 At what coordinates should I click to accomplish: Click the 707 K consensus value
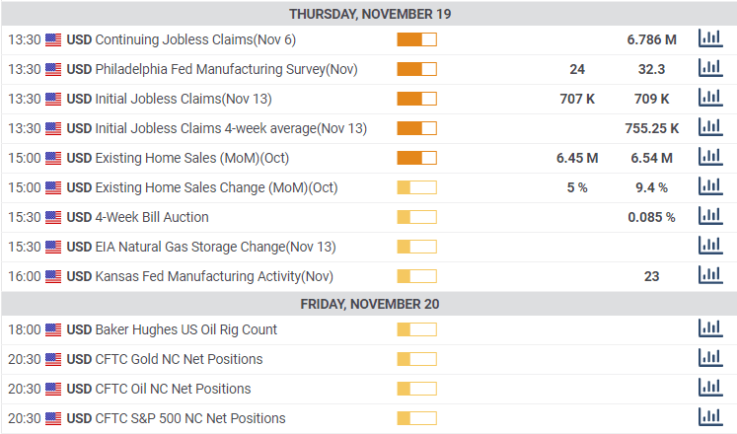[577, 99]
